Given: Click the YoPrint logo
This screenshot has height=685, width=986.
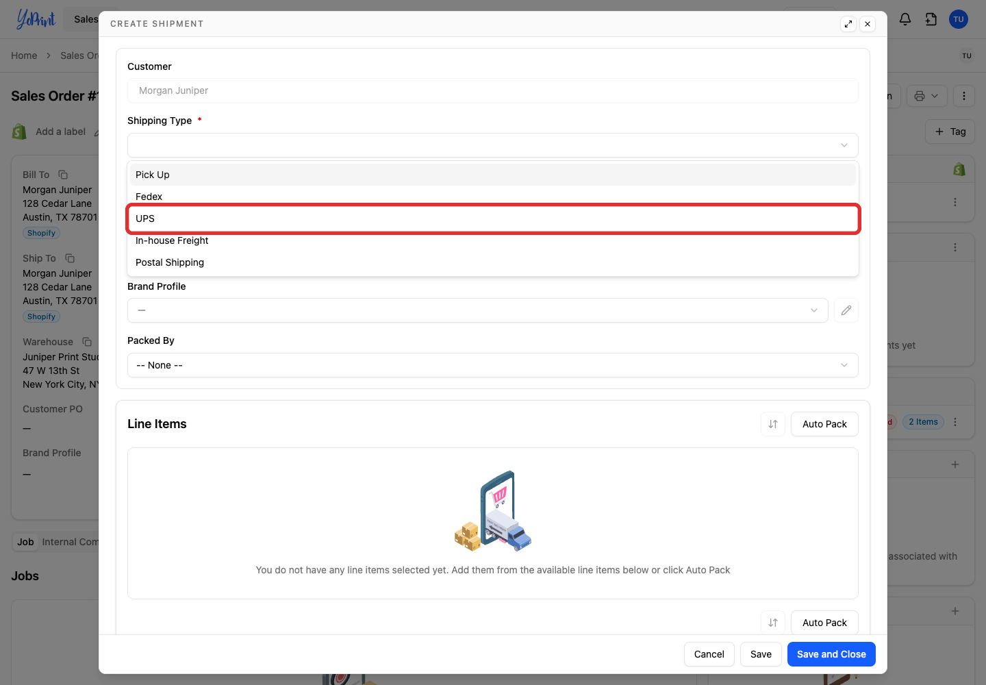Looking at the screenshot, I should pyautogui.click(x=36, y=19).
